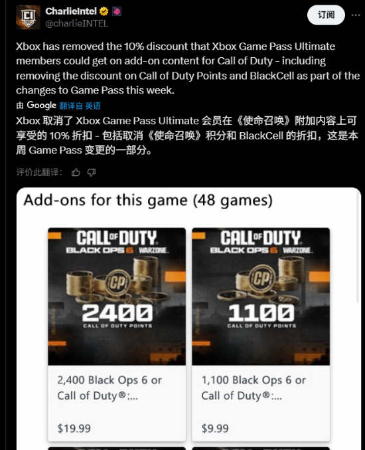Click the Add-ons for this game heading

148,200
